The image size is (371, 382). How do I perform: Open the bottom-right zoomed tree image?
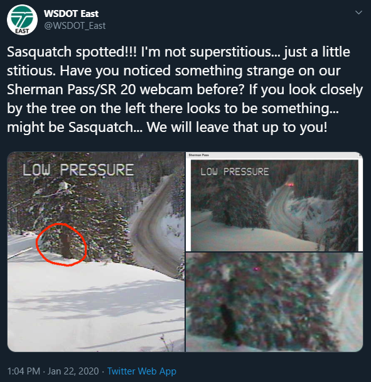pyautogui.click(x=274, y=302)
